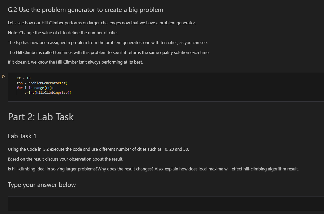Image resolution: width=324 pixels, height=214 pixels.
Task: Select the 'Type your answer below' heading
Action: pos(42,185)
